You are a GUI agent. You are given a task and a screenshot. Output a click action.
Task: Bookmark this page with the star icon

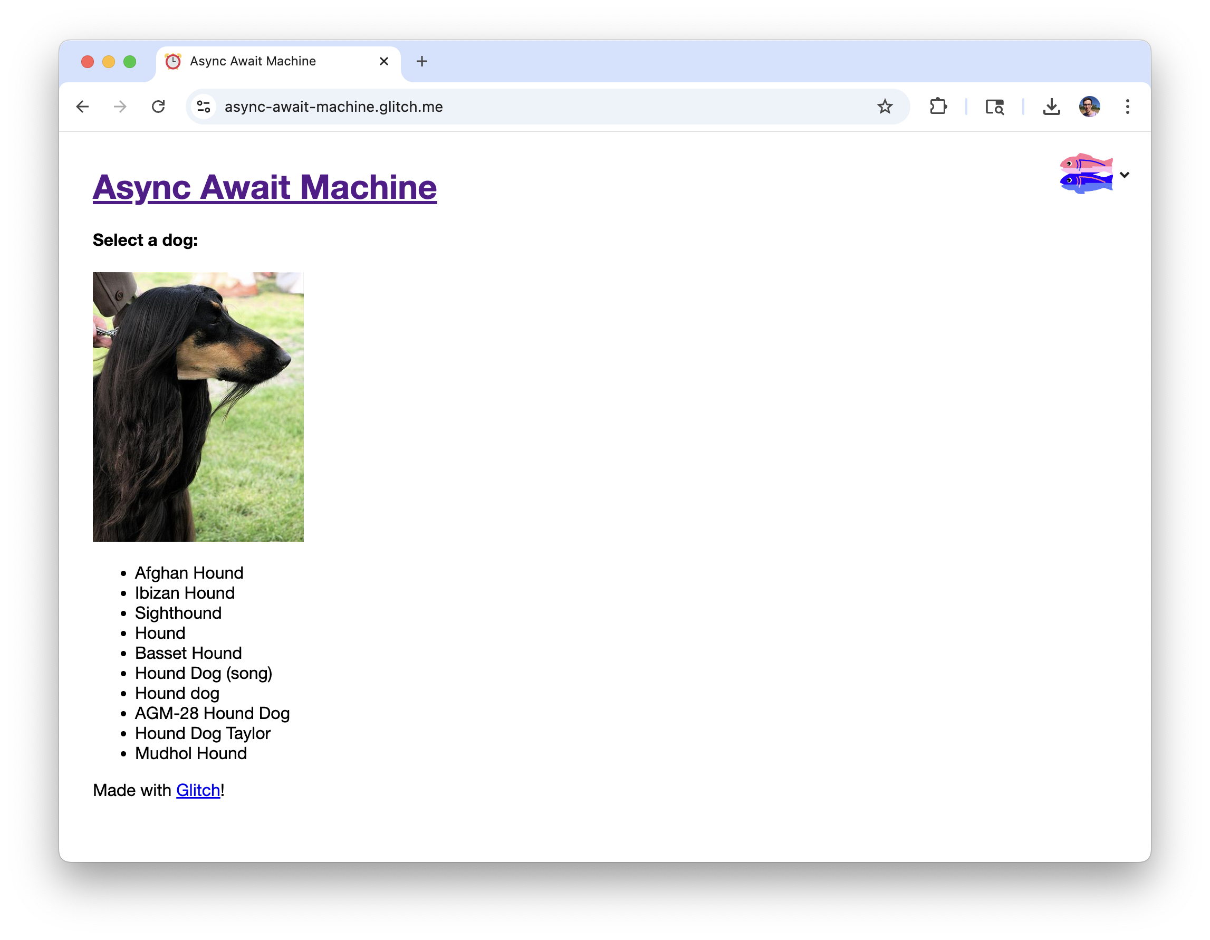tap(885, 107)
